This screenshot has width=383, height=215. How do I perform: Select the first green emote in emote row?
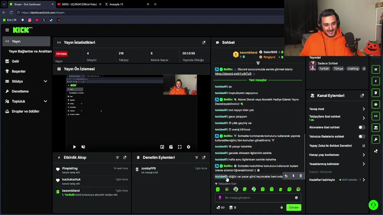pos(218,189)
